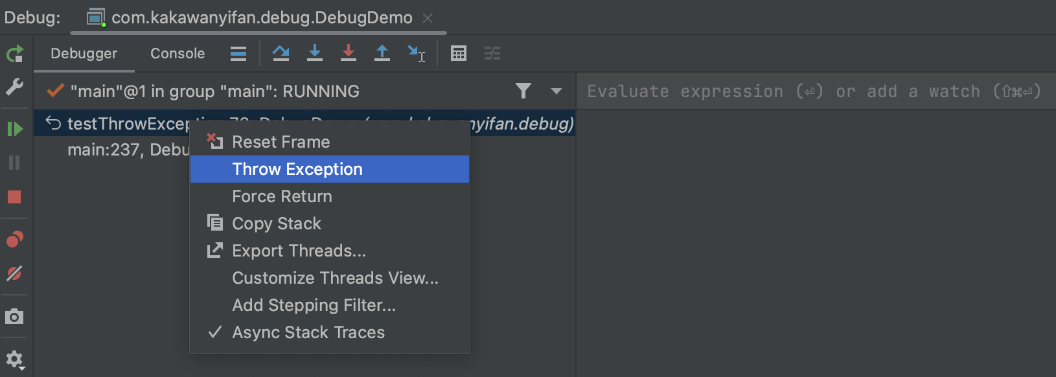
Task: Click the Step Out arrow icon
Action: tap(382, 53)
